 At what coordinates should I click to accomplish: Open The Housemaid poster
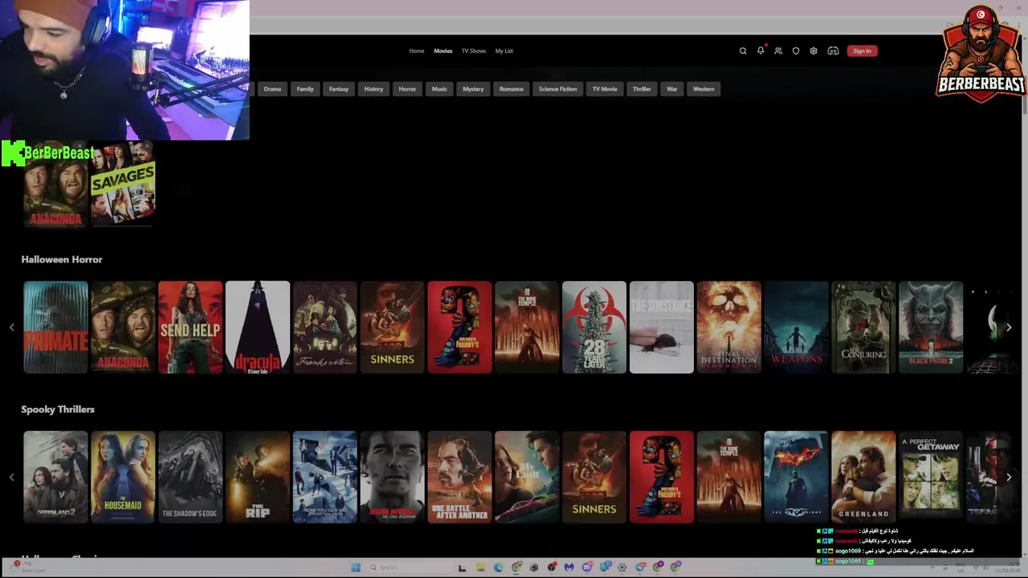(x=123, y=477)
